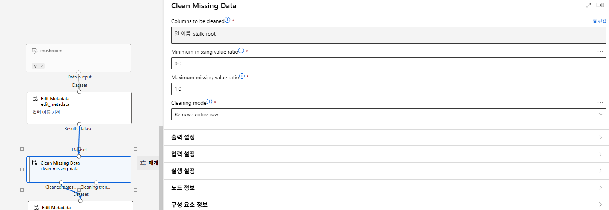Image resolution: width=609 pixels, height=210 pixels.
Task: Click the dock panel to side icon
Action: 600,5
